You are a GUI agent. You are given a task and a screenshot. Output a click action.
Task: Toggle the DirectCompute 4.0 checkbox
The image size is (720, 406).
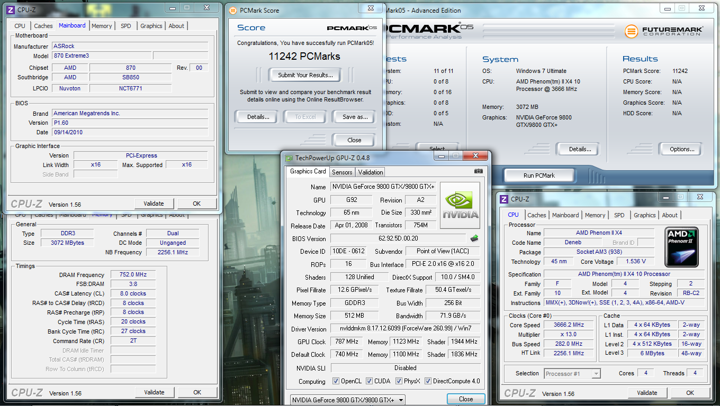pyautogui.click(x=428, y=381)
